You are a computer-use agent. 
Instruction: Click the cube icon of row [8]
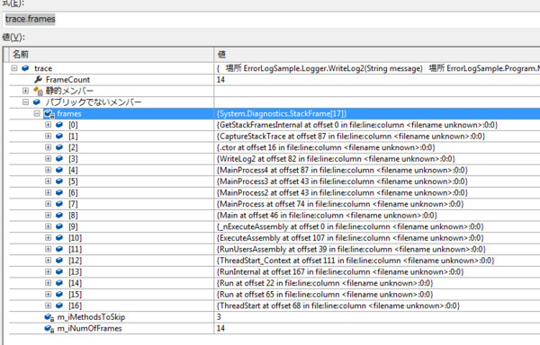59,215
